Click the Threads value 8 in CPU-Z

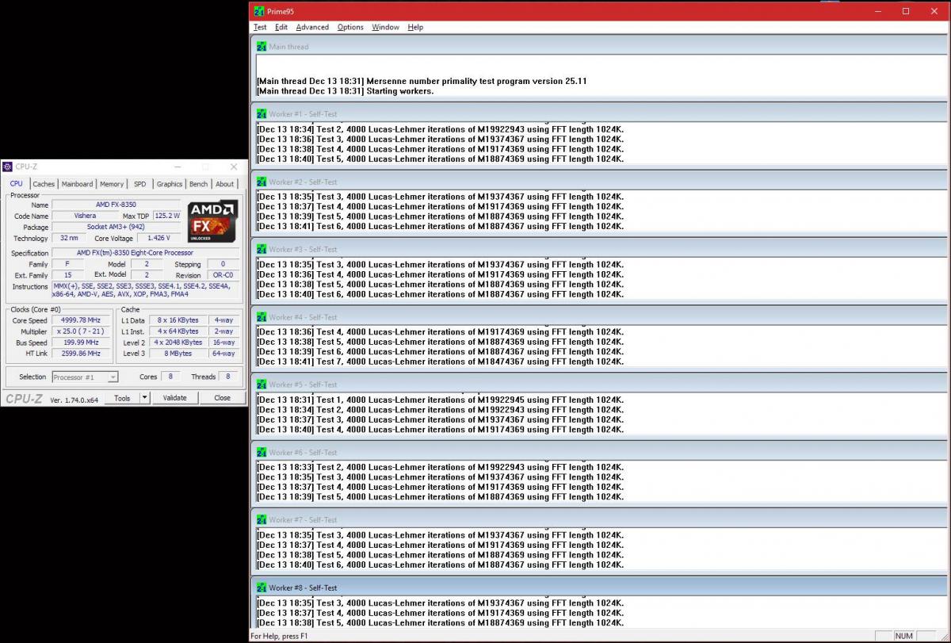229,377
